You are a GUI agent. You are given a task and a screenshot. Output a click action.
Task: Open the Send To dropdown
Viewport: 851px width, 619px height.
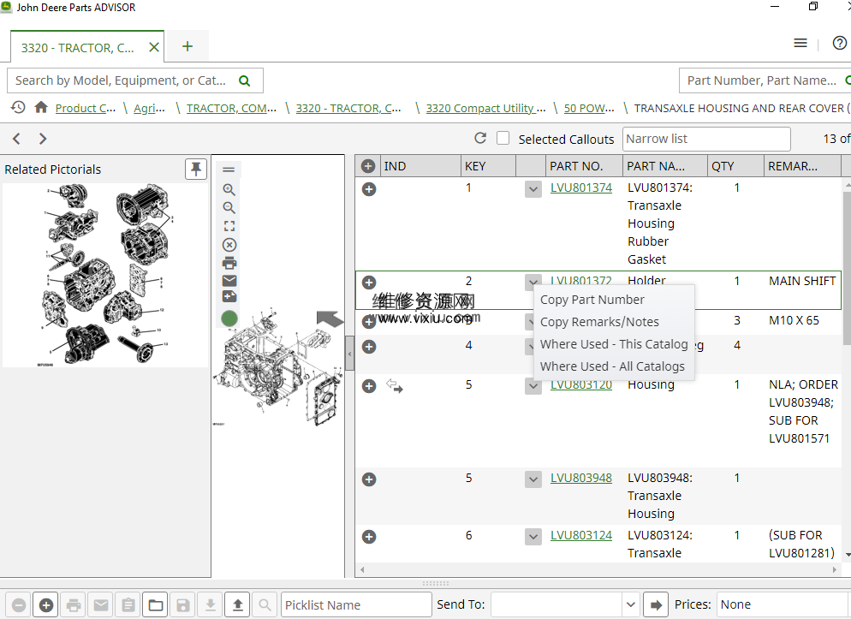[630, 604]
